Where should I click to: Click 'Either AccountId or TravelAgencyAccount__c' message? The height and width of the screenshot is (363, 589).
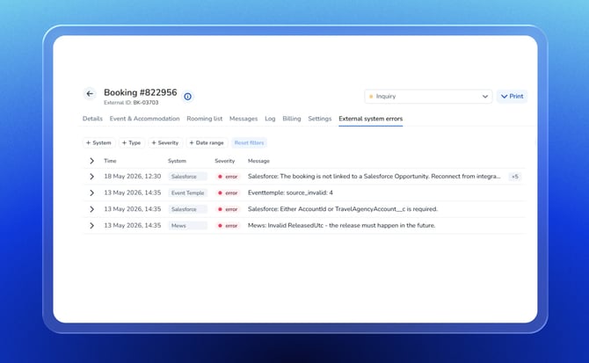[x=343, y=209]
